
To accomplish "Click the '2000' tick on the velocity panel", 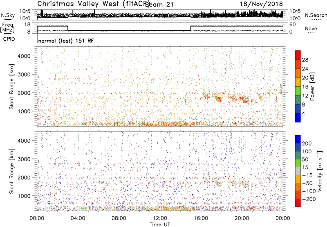I will (x=24, y=177).
